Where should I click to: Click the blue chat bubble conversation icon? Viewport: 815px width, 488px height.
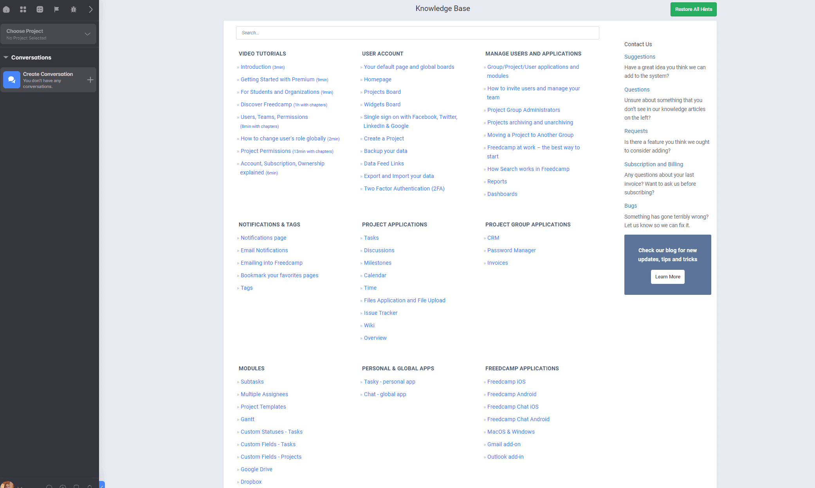12,80
